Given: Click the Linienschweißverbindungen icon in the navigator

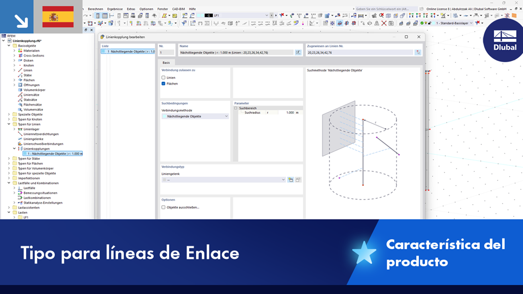Looking at the screenshot, I should pos(20,143).
